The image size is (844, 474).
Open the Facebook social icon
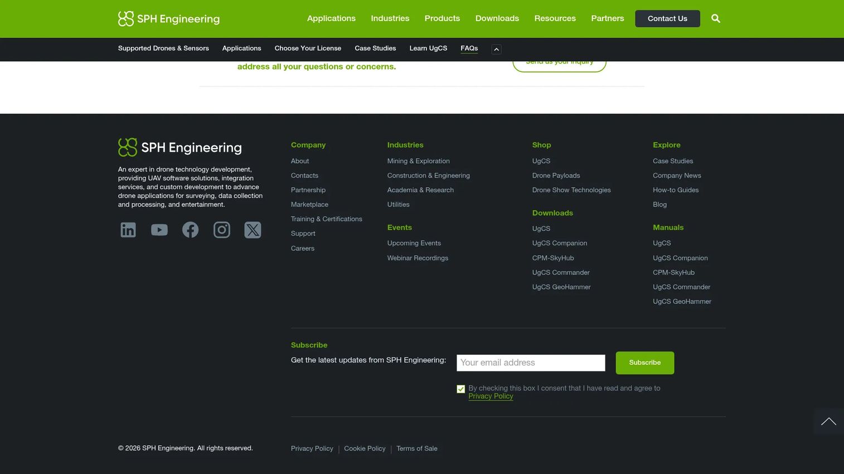pos(191,230)
